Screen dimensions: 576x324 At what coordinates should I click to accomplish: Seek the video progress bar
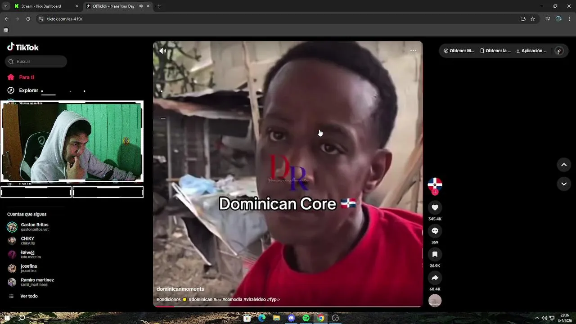[288, 306]
